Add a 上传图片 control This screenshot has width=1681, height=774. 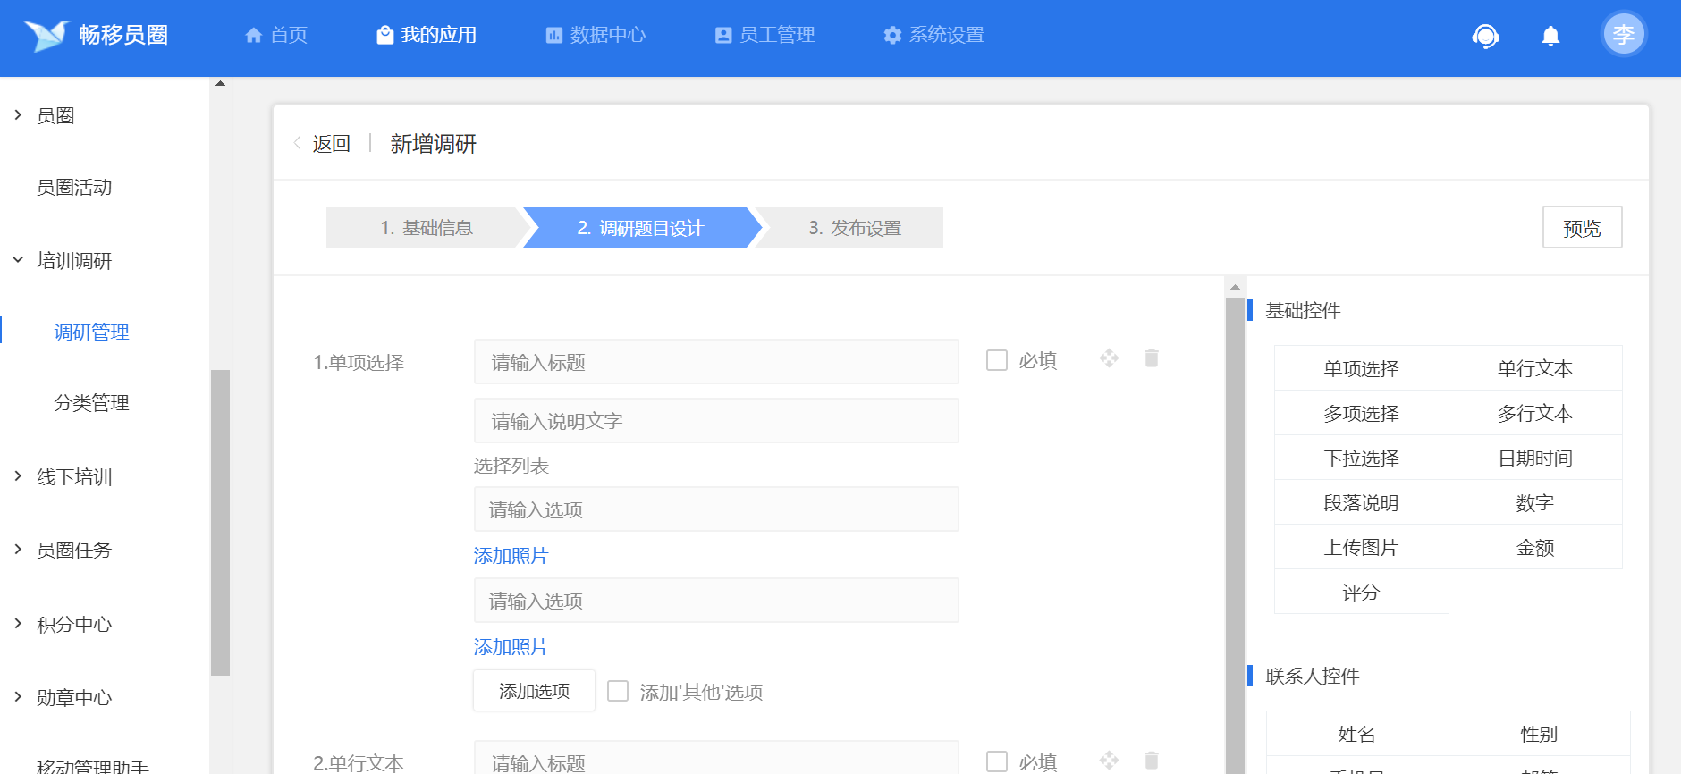pos(1361,547)
